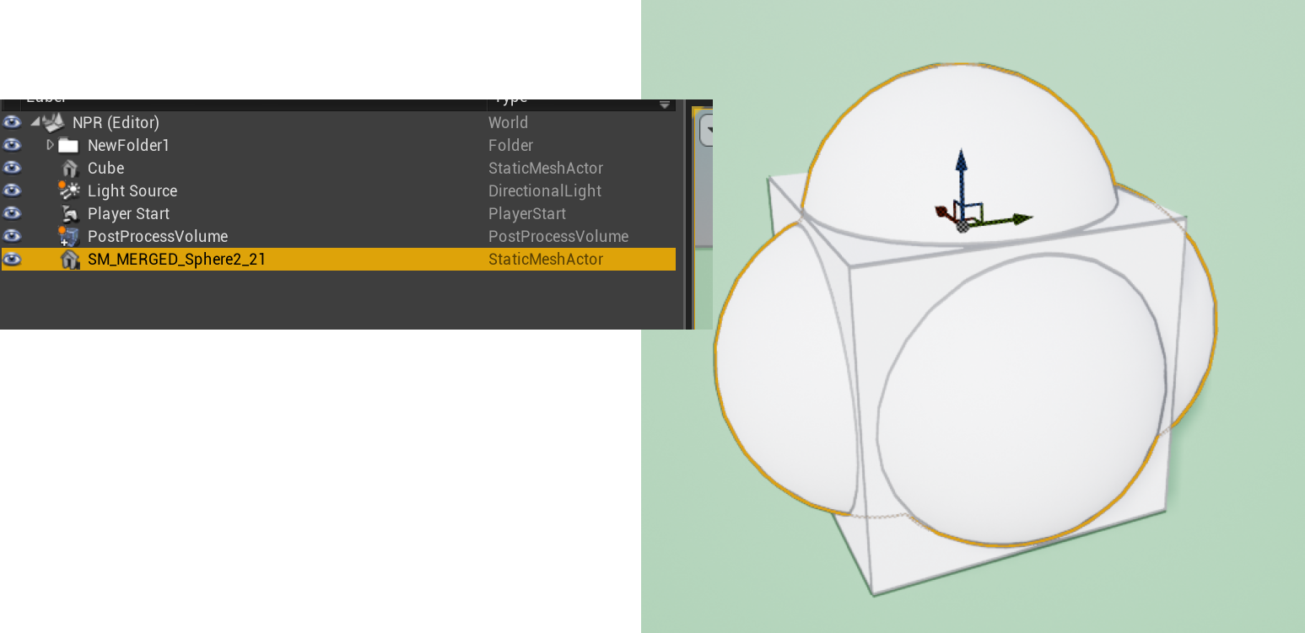Expand the NewFolder1 tree item
This screenshot has height=633, width=1305.
[x=50, y=145]
